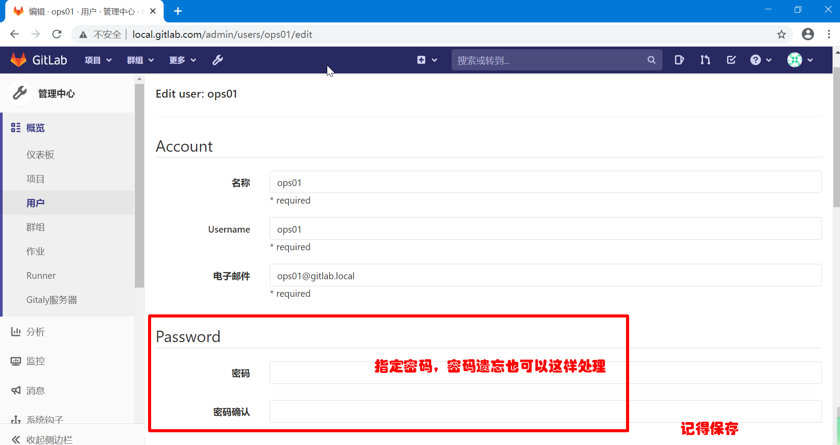This screenshot has width=840, height=445.
Task: Click the 系统钩子 hook icon
Action: pos(16,419)
